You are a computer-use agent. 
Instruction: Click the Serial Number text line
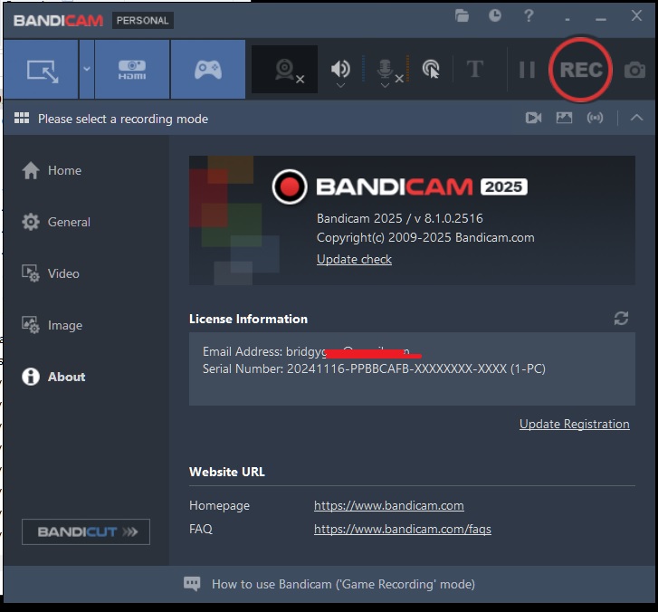pos(374,369)
